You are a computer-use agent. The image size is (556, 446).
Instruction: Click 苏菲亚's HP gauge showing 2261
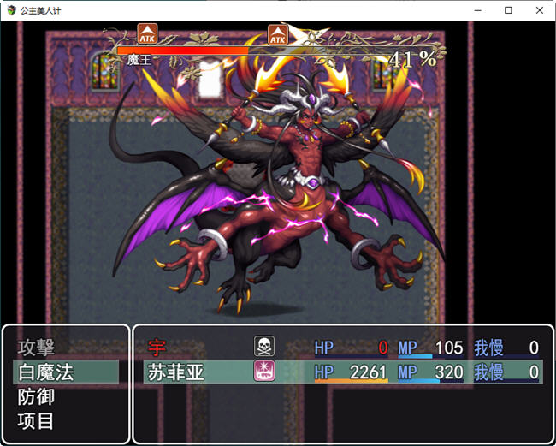click(x=351, y=373)
